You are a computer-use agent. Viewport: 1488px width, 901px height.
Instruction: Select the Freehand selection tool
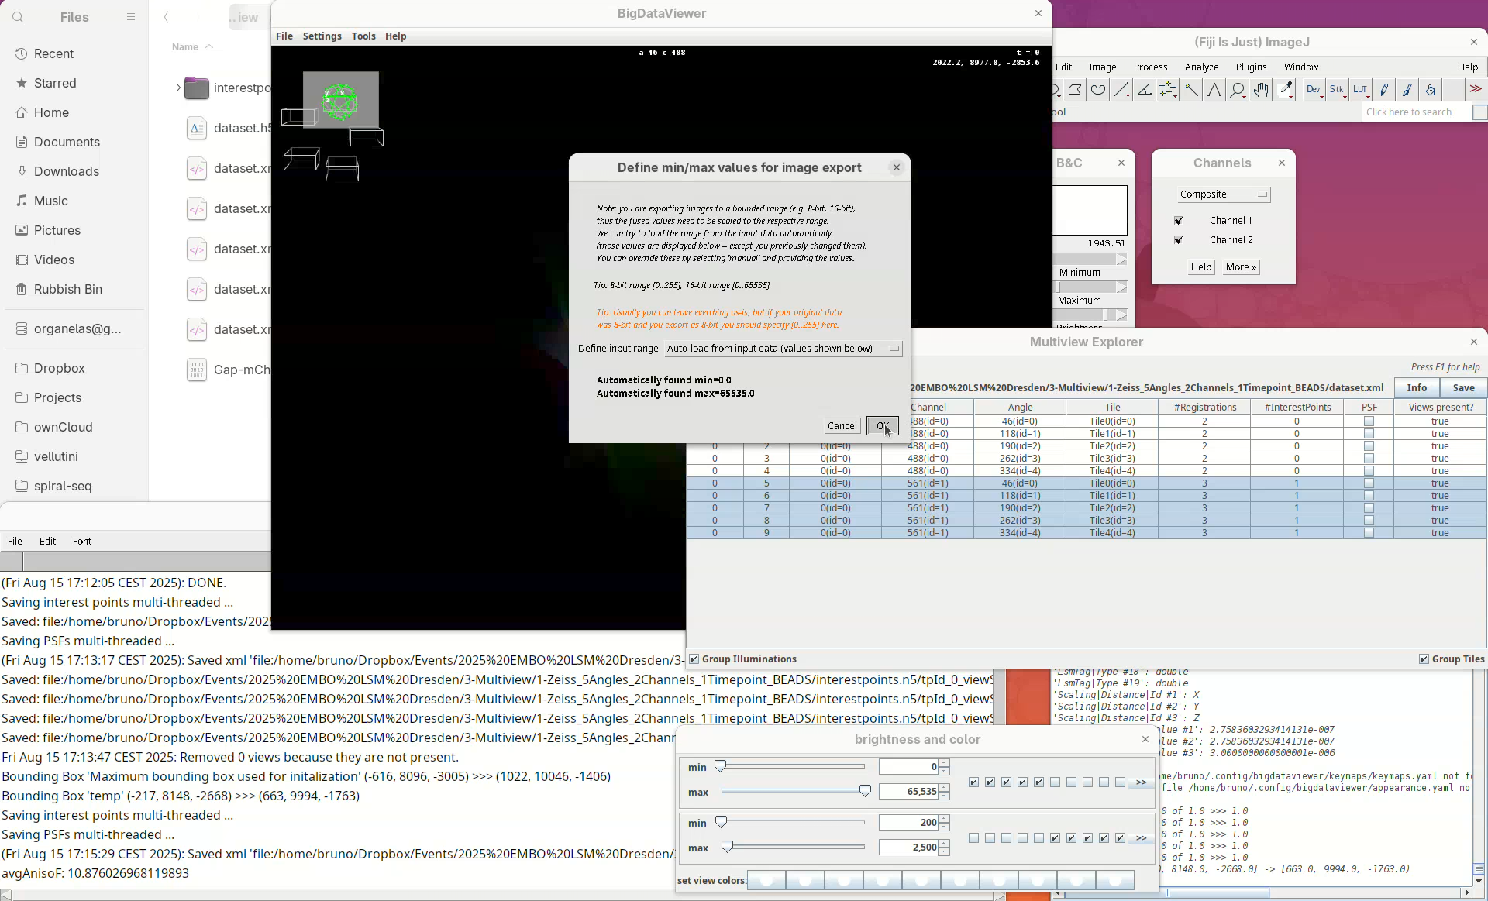coord(1098,90)
